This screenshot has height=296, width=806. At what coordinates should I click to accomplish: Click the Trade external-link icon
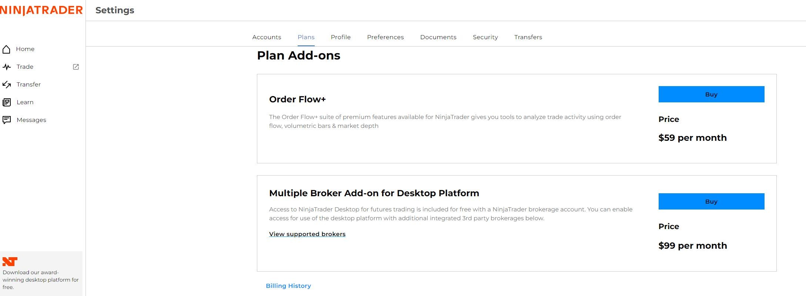[x=76, y=67]
